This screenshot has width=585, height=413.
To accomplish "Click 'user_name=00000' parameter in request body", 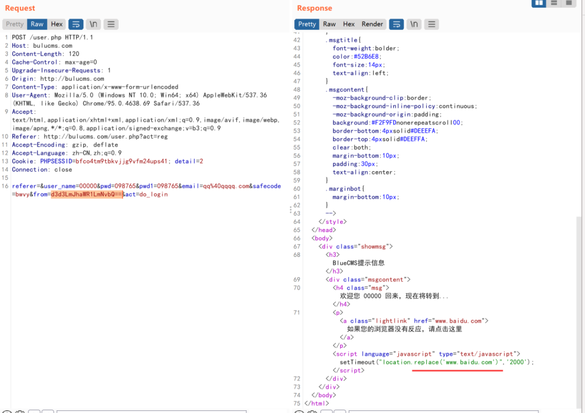I will 70,186.
